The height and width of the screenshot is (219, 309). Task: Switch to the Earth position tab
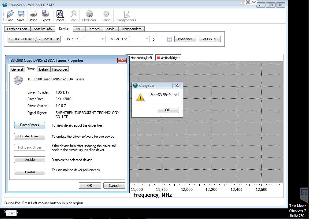(x=17, y=29)
